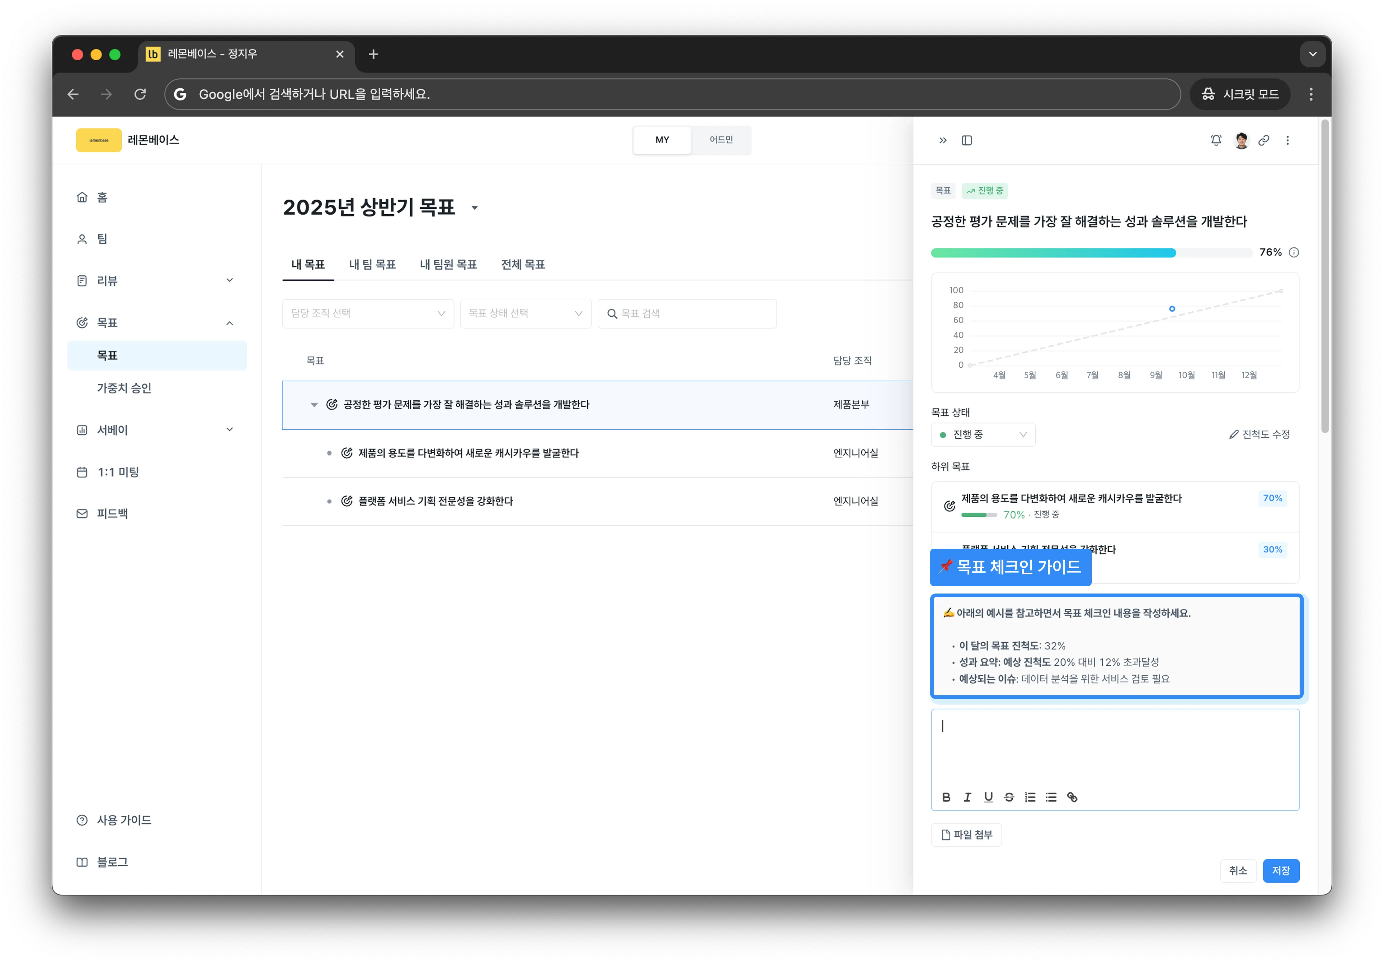This screenshot has height=964, width=1384.
Task: Insert numbered list in check-in editor
Action: coord(1030,797)
